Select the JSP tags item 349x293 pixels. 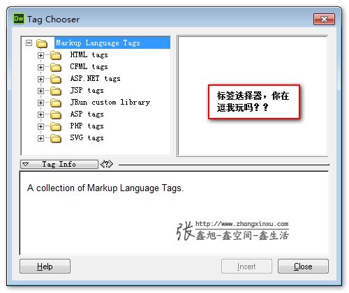[x=87, y=91]
